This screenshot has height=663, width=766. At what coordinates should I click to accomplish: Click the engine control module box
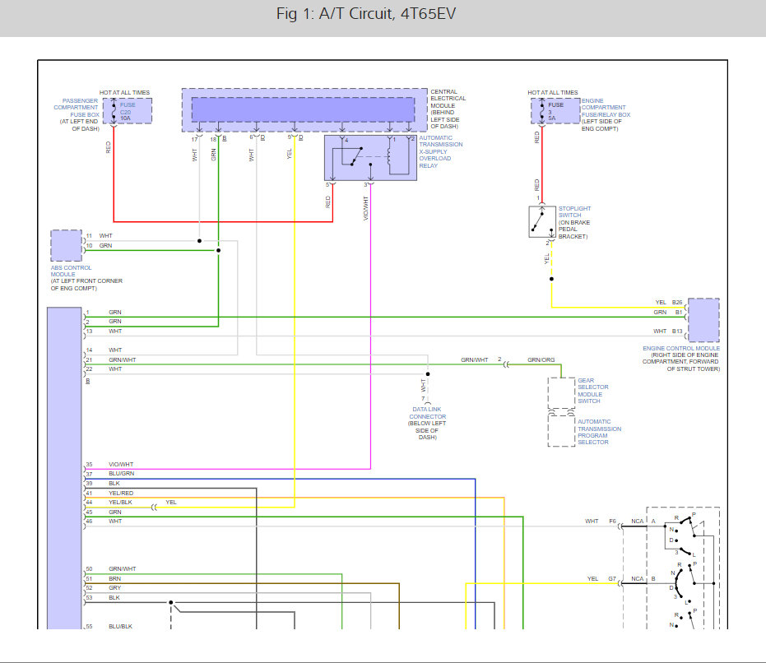click(x=703, y=320)
